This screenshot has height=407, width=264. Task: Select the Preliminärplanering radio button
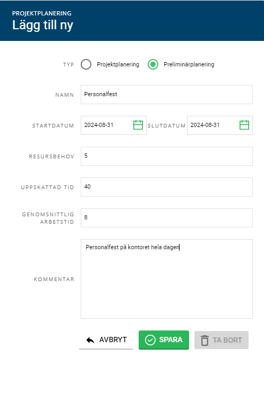pyautogui.click(x=153, y=64)
